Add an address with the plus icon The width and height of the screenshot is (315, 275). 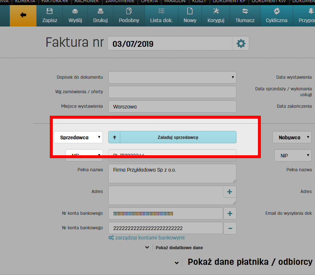click(x=230, y=192)
